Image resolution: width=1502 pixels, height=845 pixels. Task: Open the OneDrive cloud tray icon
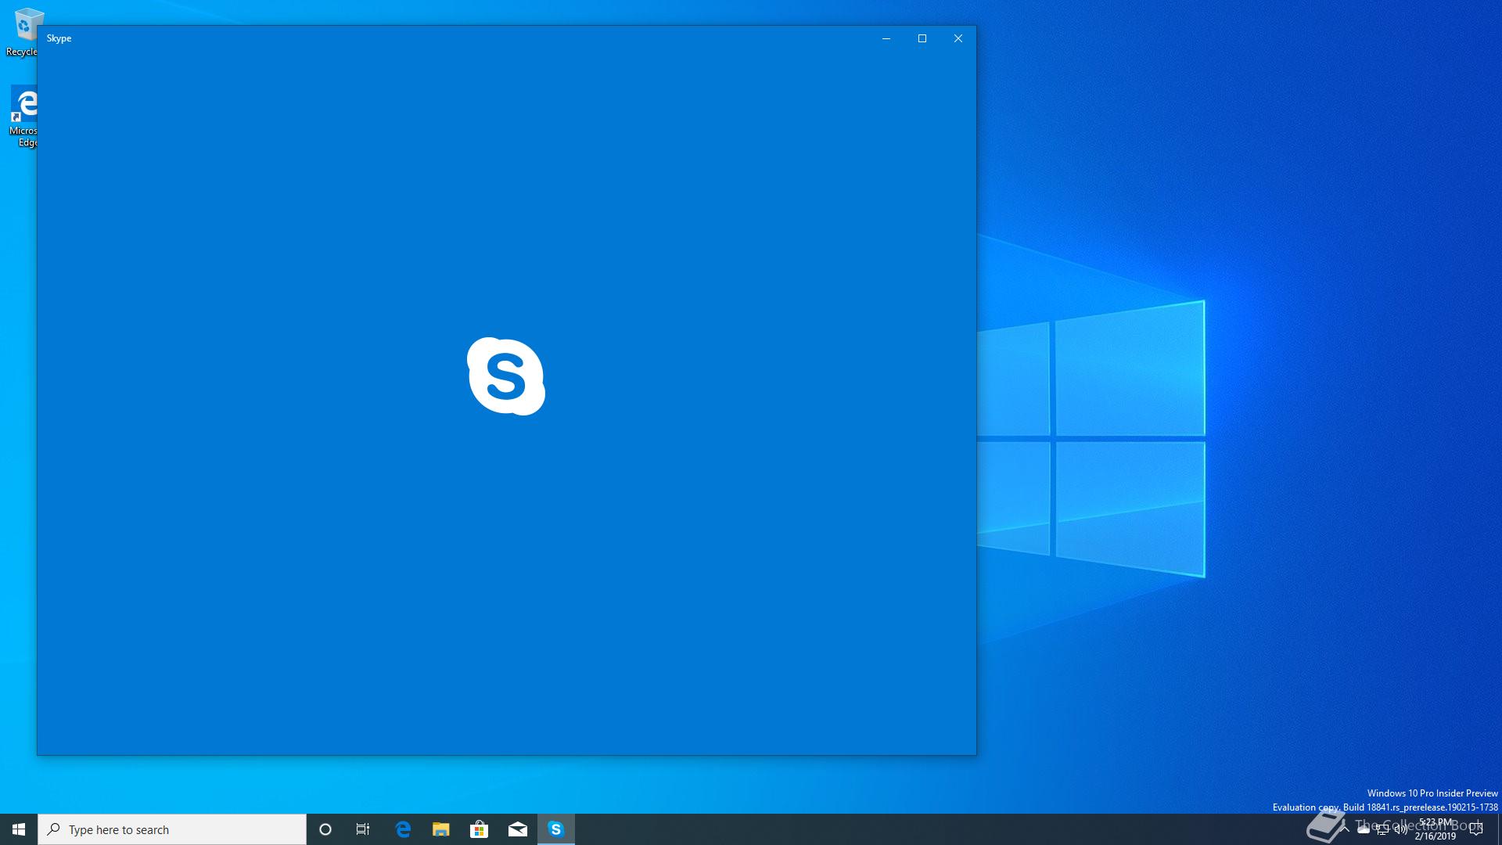tap(1364, 829)
